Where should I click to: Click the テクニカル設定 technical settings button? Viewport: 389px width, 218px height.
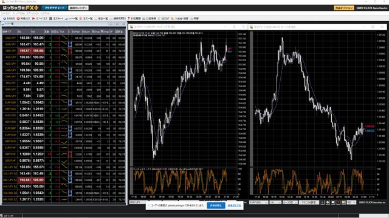tap(309, 202)
